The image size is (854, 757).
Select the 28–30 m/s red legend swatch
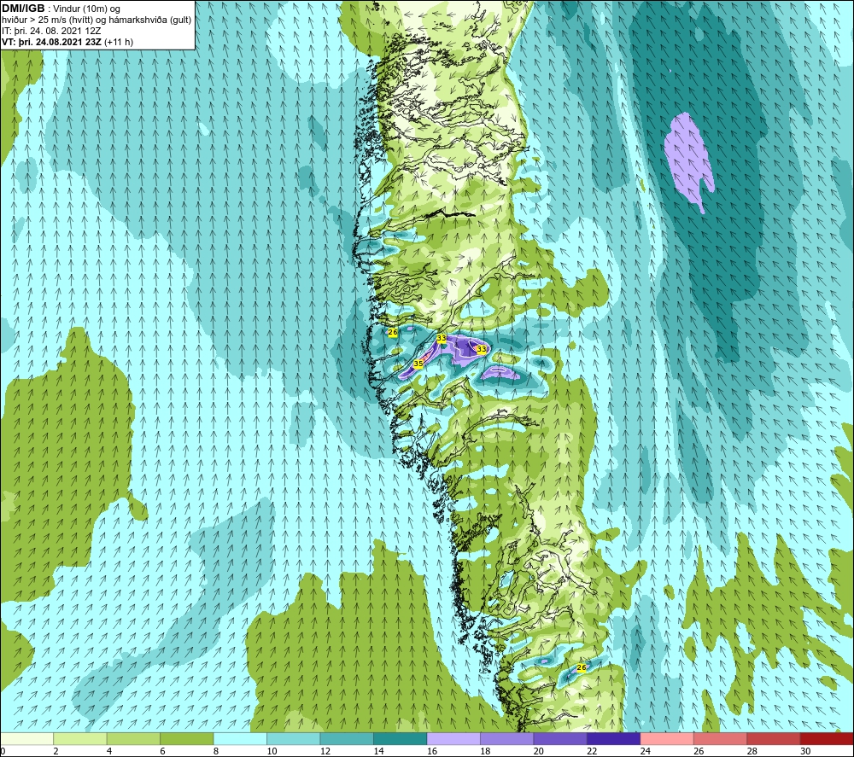(774, 738)
